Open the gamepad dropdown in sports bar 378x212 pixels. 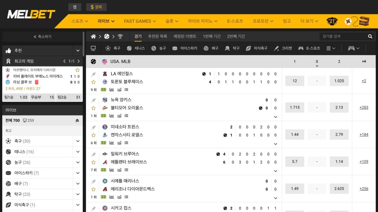pyautogui.click(x=354, y=48)
